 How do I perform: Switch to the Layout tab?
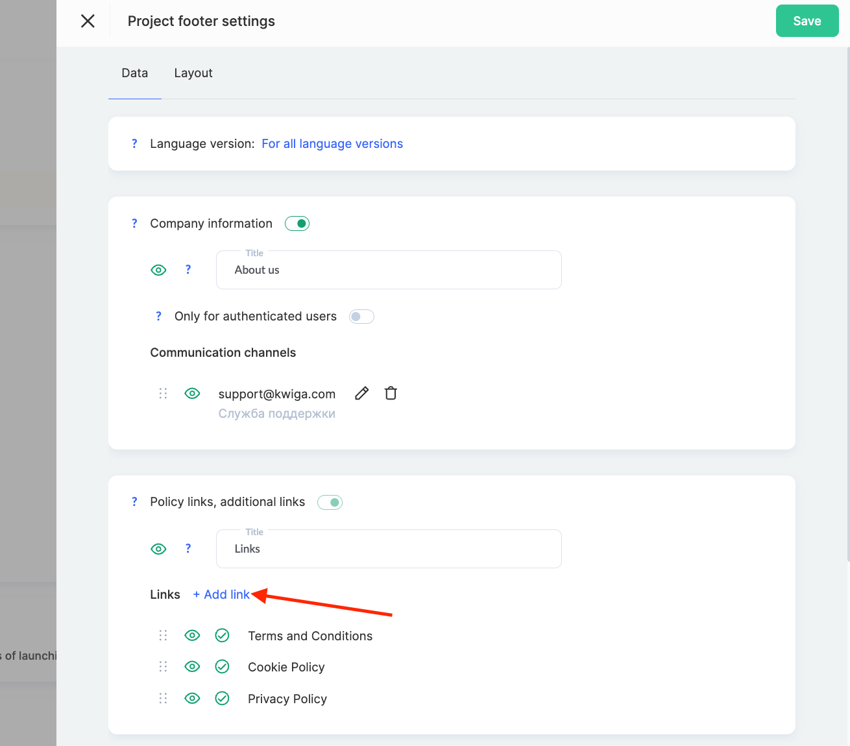(193, 73)
